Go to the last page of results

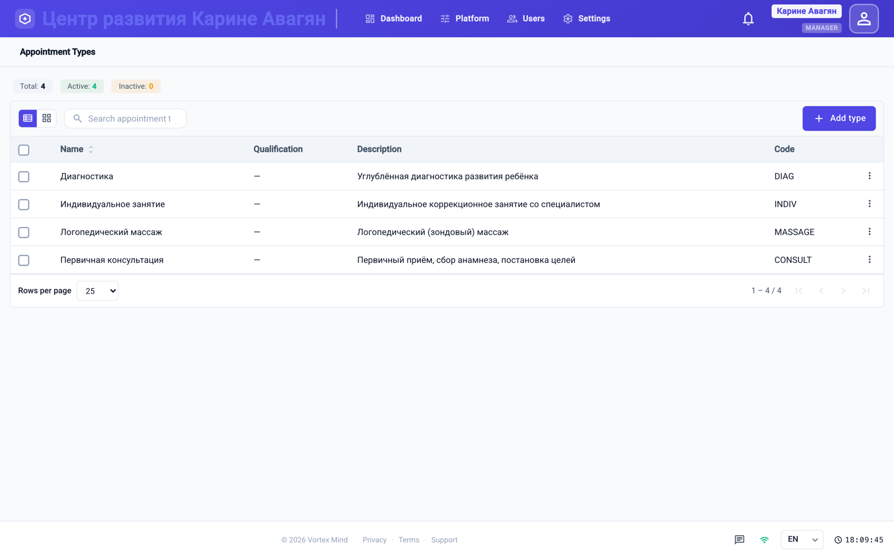click(x=866, y=291)
